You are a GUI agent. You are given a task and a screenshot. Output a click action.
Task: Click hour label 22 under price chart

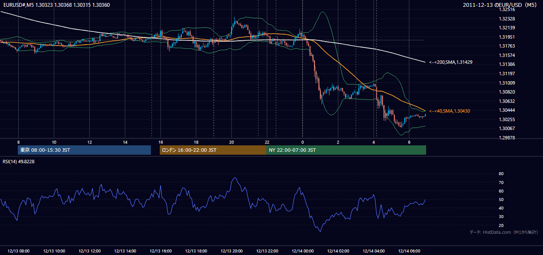tap(267, 142)
